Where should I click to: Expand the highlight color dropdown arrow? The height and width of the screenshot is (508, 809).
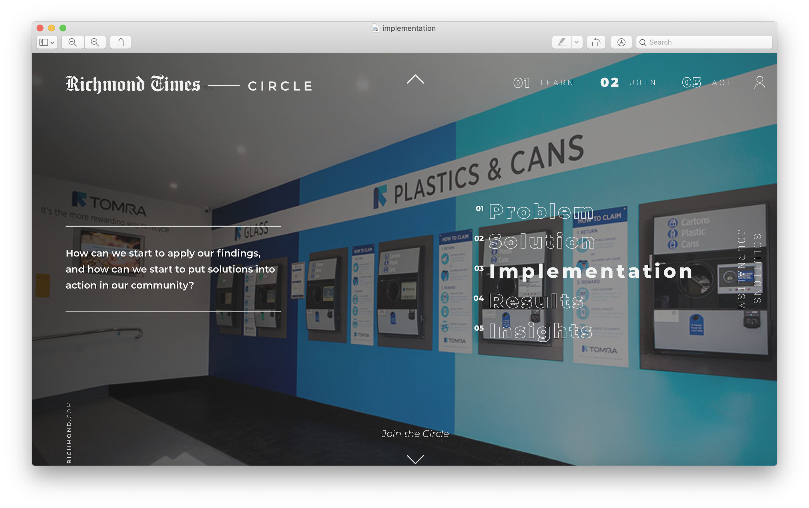click(577, 42)
